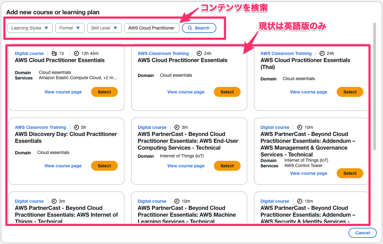Viewport: 383px width, 244px height.
Task: Open course page of the first 24h classroom training
Action: click(x=186, y=92)
